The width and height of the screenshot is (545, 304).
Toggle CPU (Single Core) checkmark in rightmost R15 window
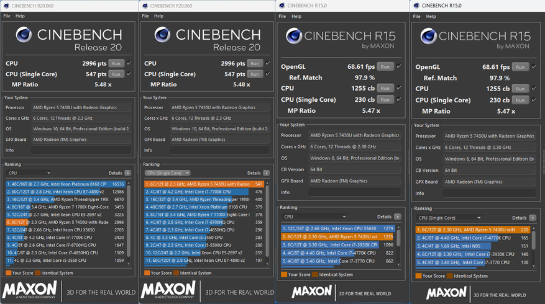point(534,100)
